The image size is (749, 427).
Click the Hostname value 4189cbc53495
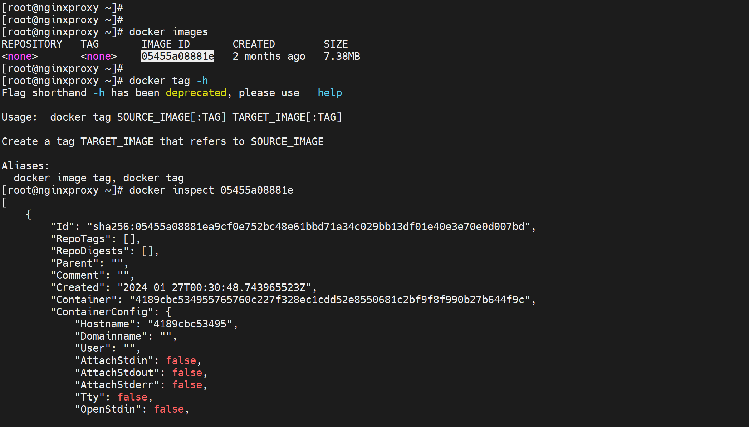[x=190, y=324]
